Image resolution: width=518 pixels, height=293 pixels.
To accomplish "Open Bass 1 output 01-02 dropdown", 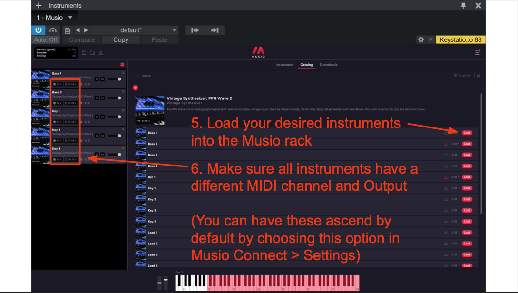I will 71,84.
